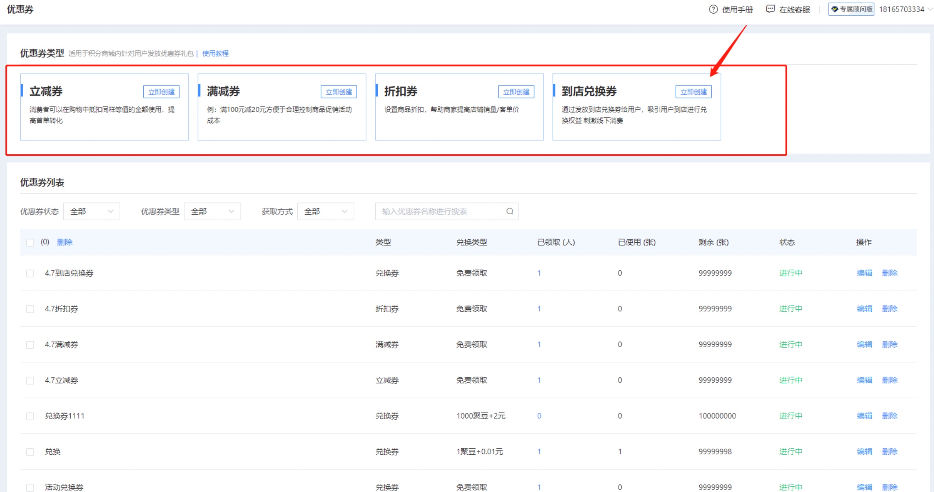The image size is (934, 492).
Task: Click 立即创建 for 折扣券
Action: point(516,92)
